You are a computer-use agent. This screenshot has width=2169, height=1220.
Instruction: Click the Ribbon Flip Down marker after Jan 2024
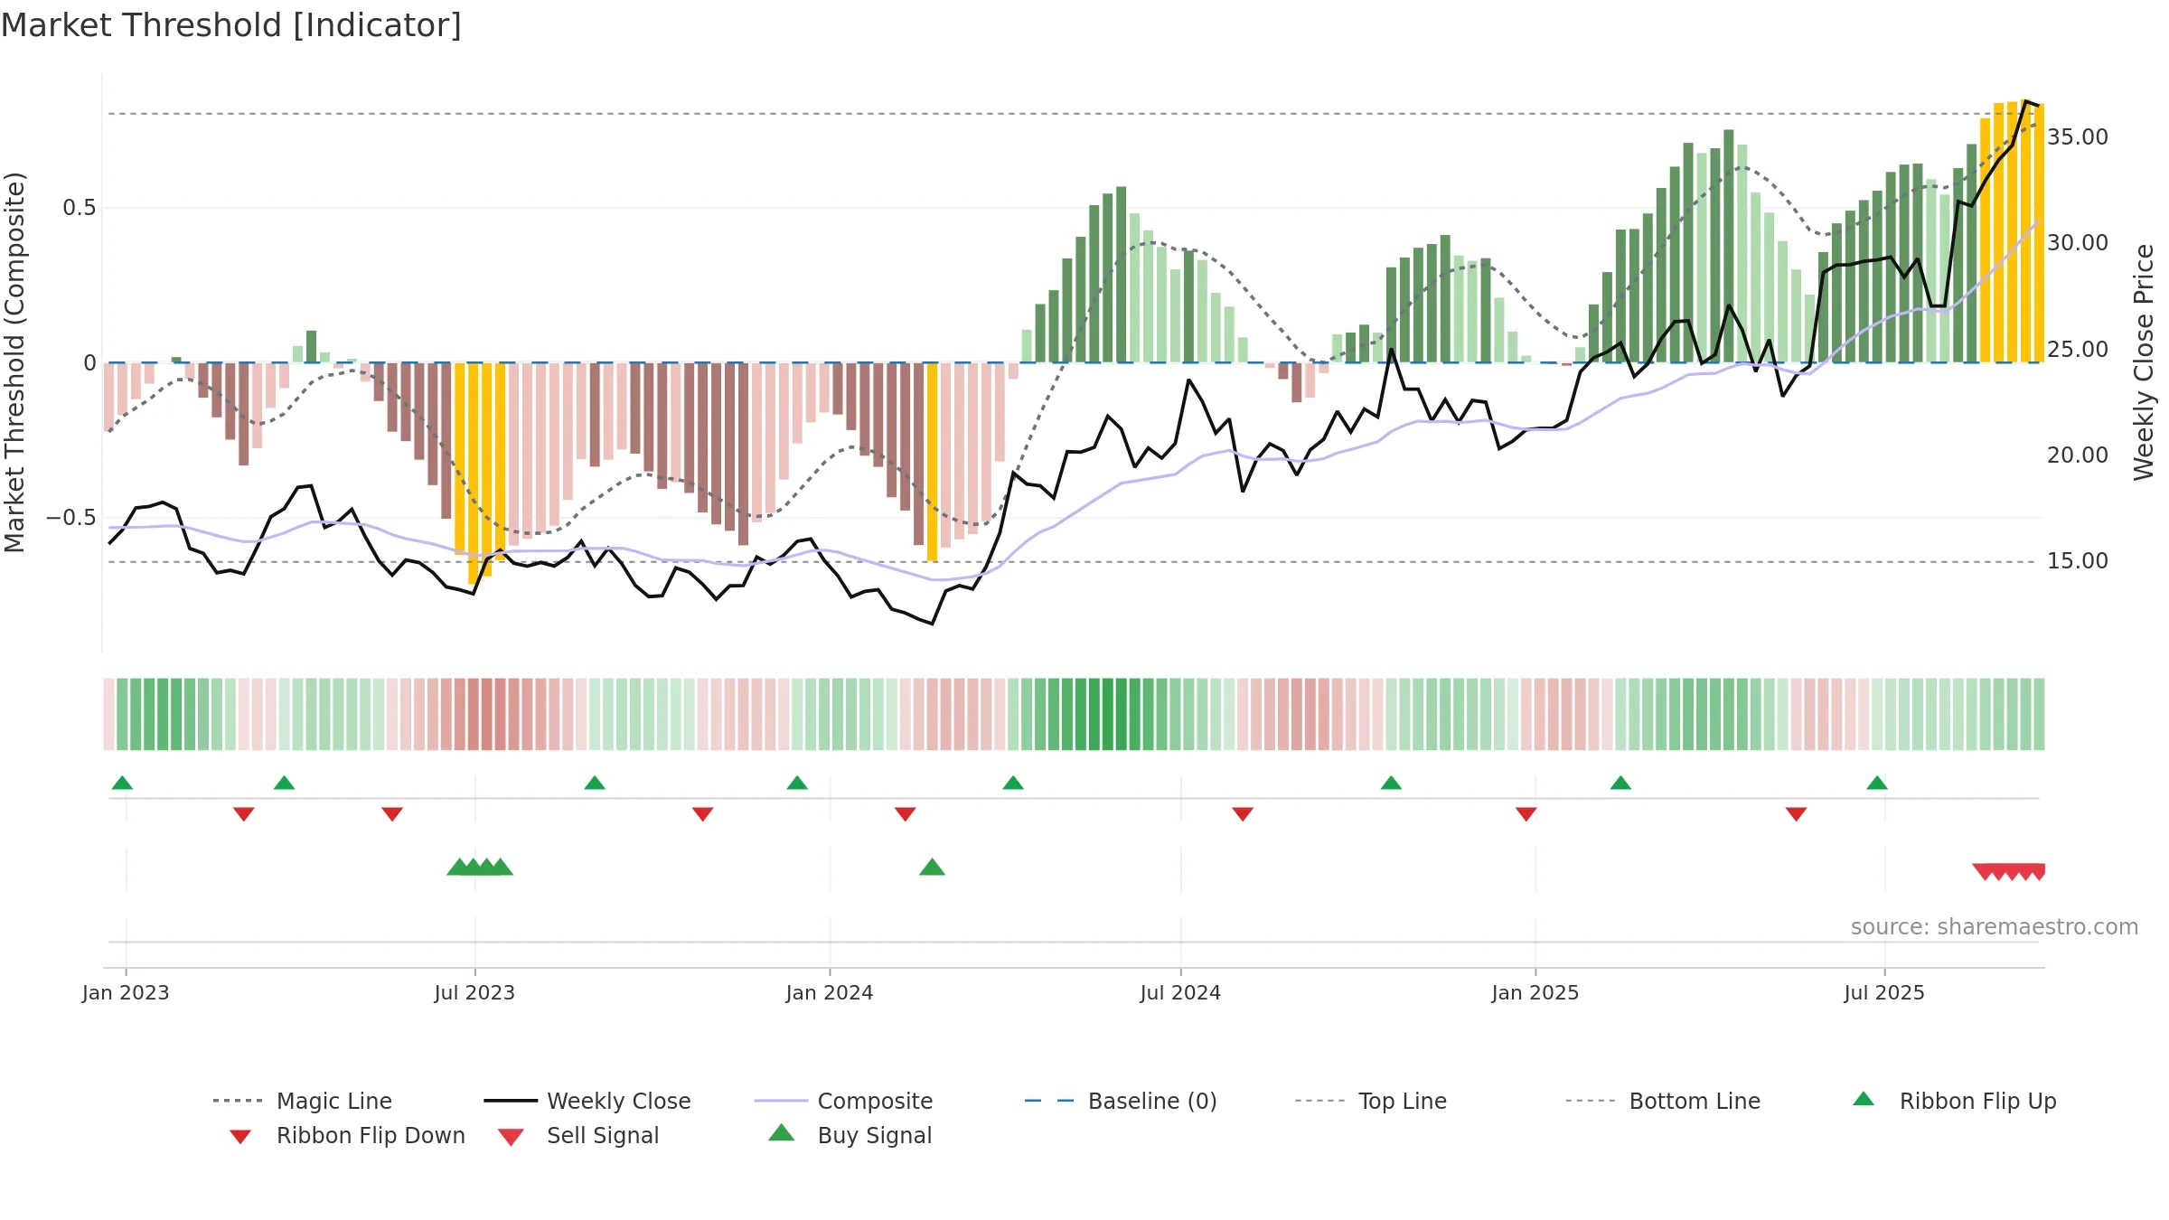pos(906,814)
